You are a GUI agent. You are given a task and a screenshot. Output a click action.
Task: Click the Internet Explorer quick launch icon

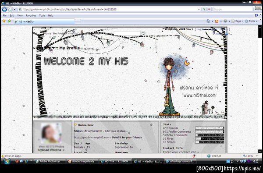point(26,161)
